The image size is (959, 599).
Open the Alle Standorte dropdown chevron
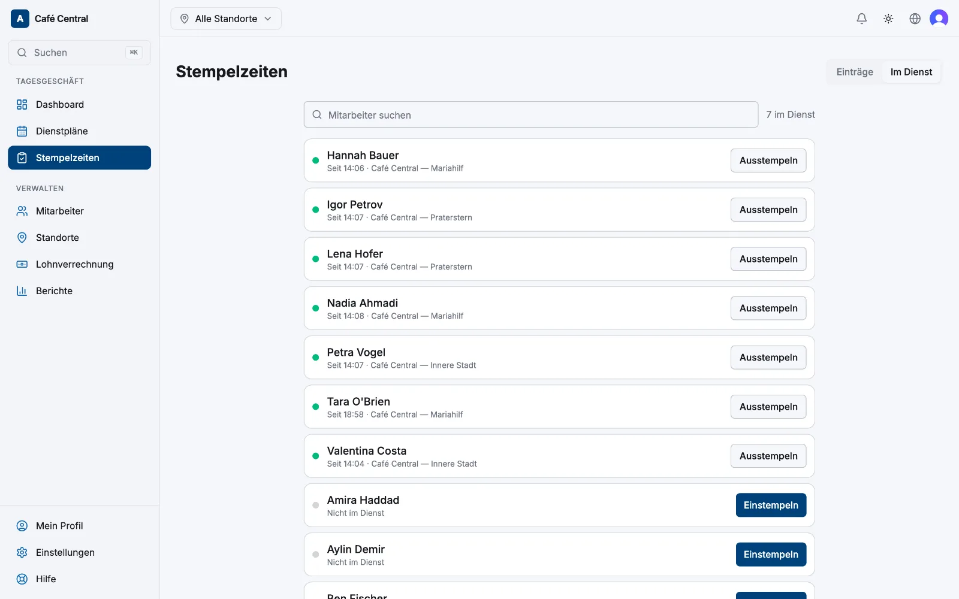pyautogui.click(x=268, y=19)
